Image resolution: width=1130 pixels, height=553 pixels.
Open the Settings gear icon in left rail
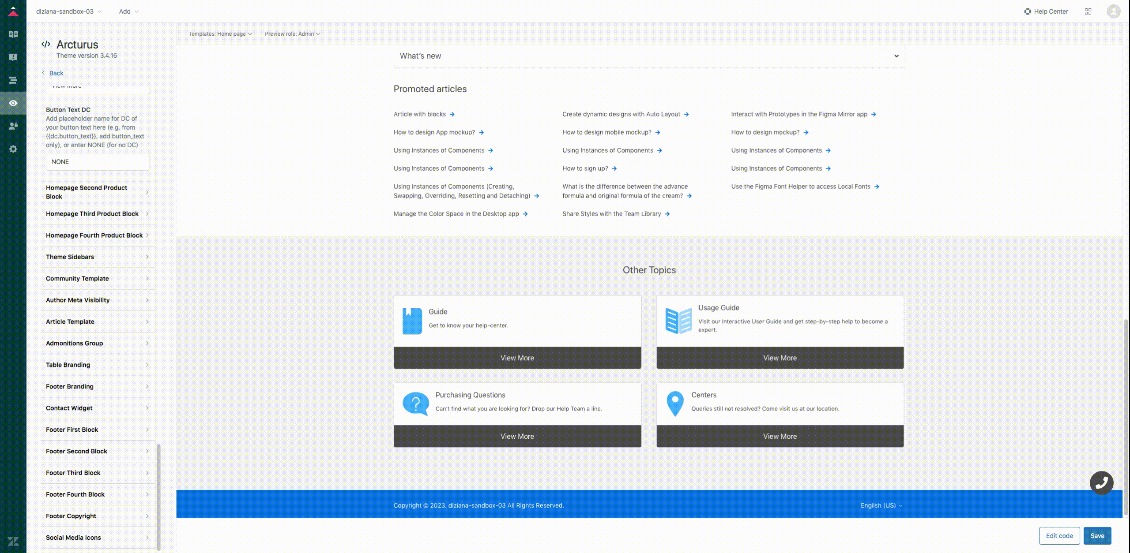[13, 149]
